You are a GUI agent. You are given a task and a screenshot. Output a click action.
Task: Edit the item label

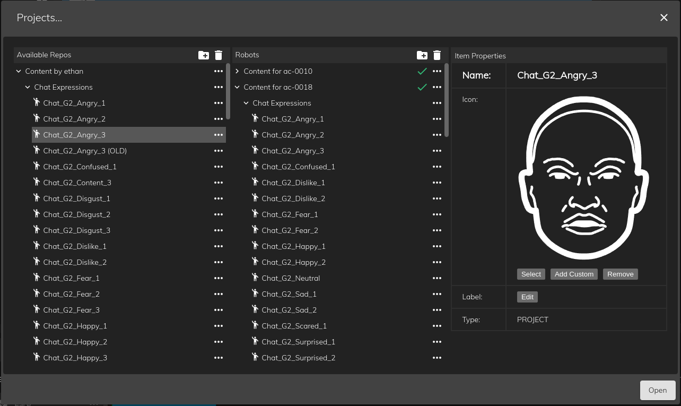(x=527, y=297)
